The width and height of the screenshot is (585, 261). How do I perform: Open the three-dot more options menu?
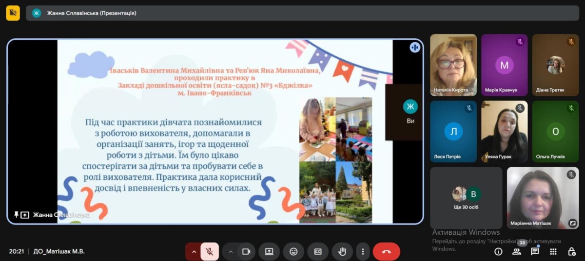(x=362, y=251)
